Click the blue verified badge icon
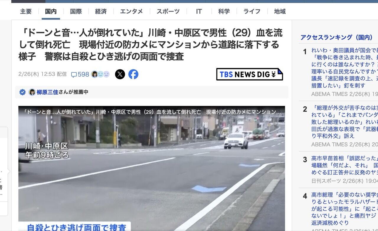Viewport: 378px width, 231px height. point(22,92)
